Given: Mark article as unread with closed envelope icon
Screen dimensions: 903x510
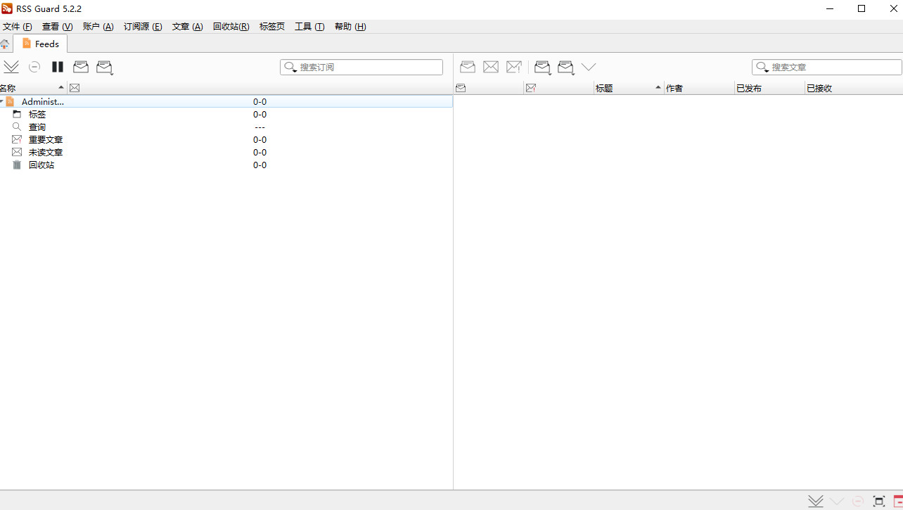Looking at the screenshot, I should tap(491, 67).
